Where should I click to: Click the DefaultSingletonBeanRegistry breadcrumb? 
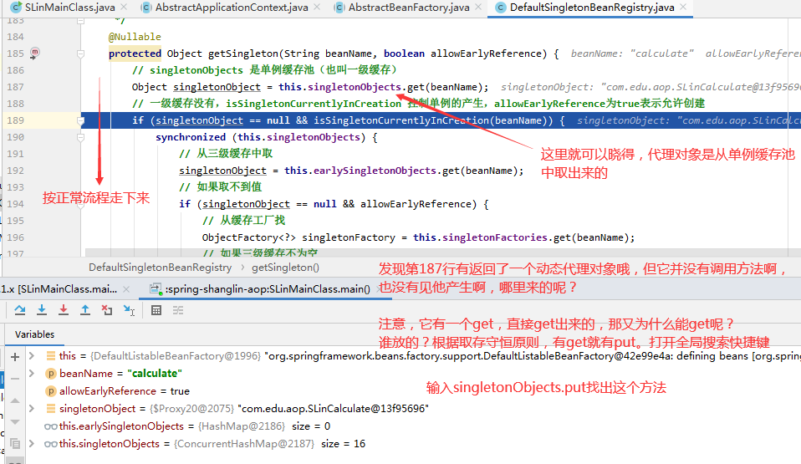pyautogui.click(x=160, y=268)
